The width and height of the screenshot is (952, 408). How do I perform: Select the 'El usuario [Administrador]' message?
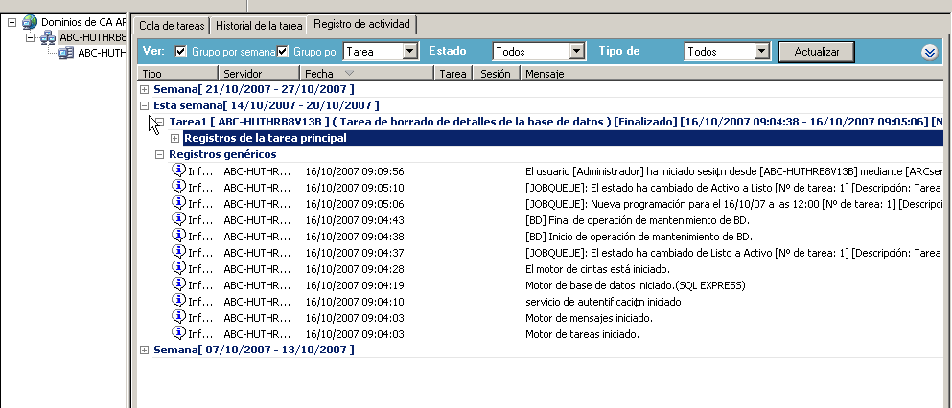733,170
